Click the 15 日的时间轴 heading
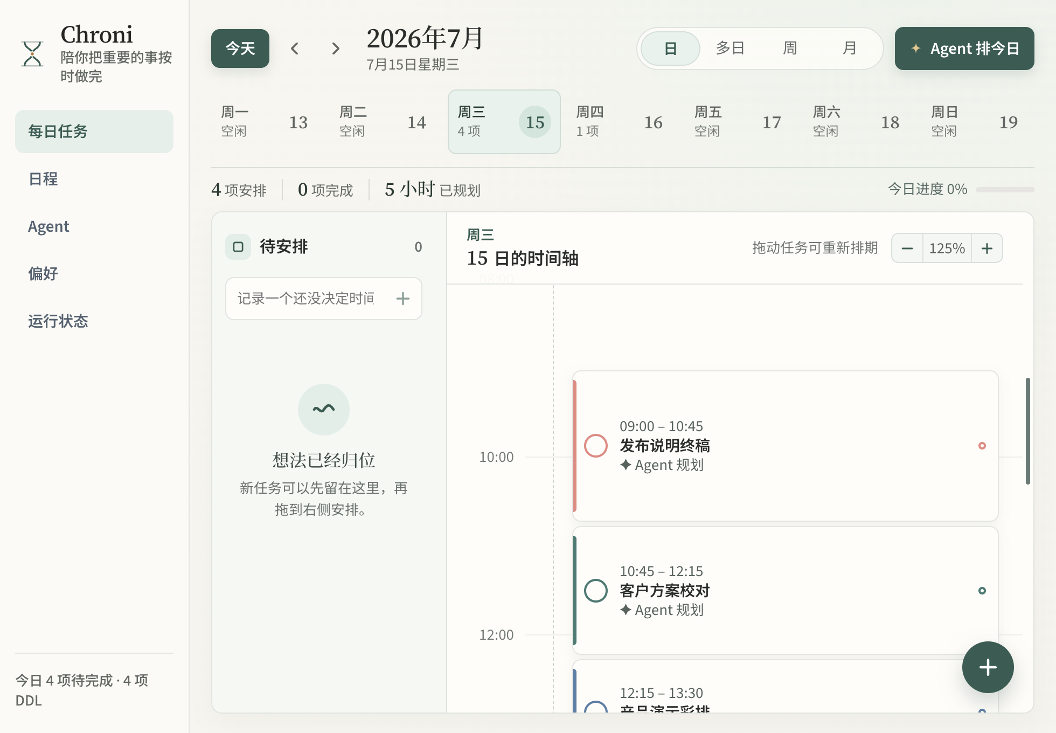The width and height of the screenshot is (1056, 733). tap(523, 258)
